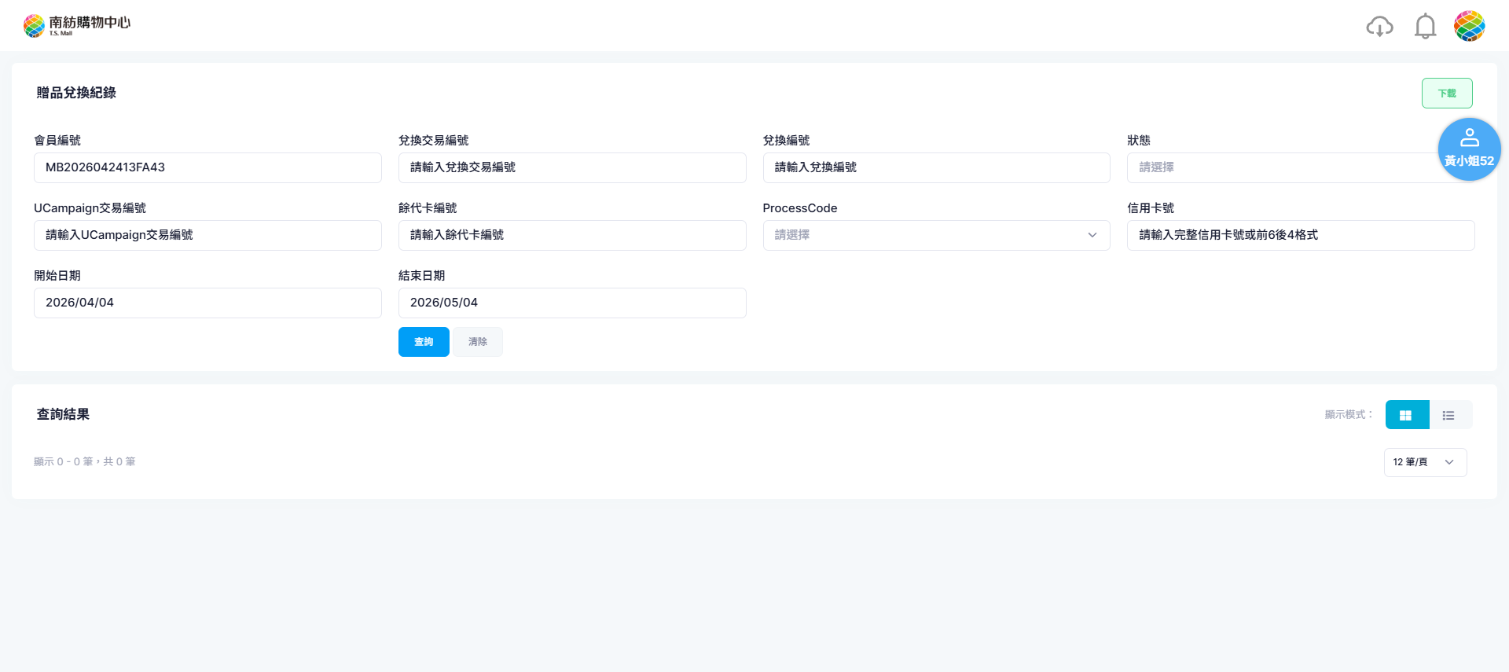Open the cloud download icon
Image resolution: width=1509 pixels, height=672 pixels.
[x=1379, y=27]
